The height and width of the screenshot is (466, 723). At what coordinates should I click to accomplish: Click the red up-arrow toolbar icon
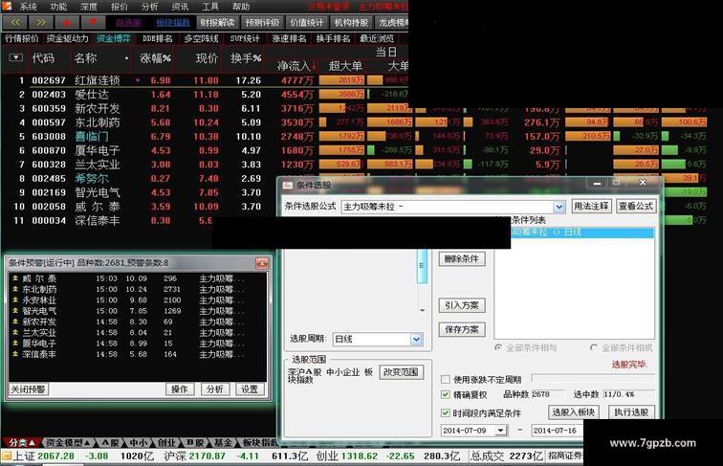67,22
